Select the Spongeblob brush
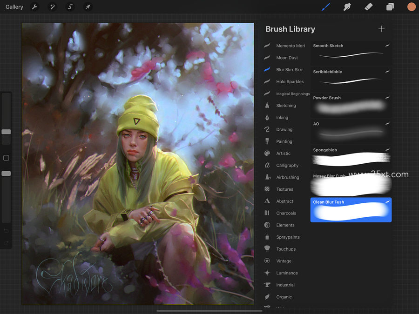The height and width of the screenshot is (314, 419). [351, 157]
